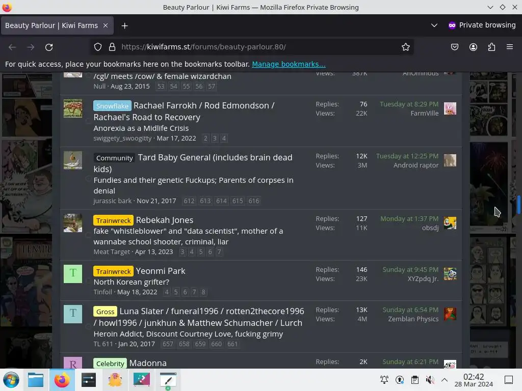Viewport: 522px width, 391px height.
Task: Click the Celebrity prefix label
Action: (x=110, y=364)
